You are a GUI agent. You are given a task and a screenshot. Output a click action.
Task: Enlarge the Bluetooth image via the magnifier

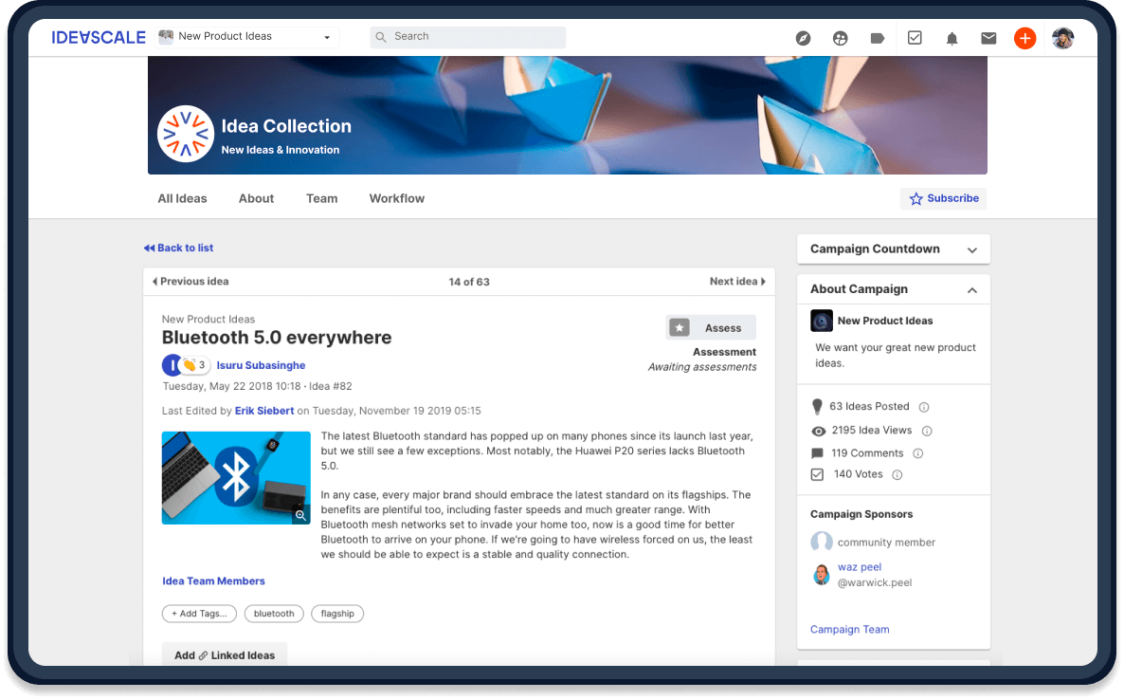click(x=300, y=515)
